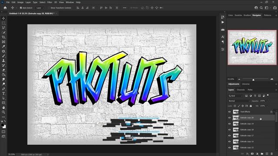This screenshot has height=156, width=278.
Task: Switch to the Channels tab
Action: tap(241, 90)
